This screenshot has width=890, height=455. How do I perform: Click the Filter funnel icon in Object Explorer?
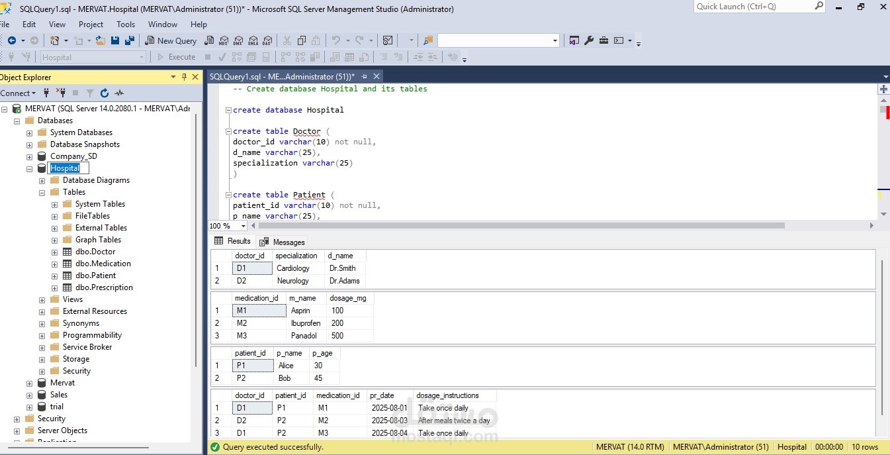tap(90, 93)
